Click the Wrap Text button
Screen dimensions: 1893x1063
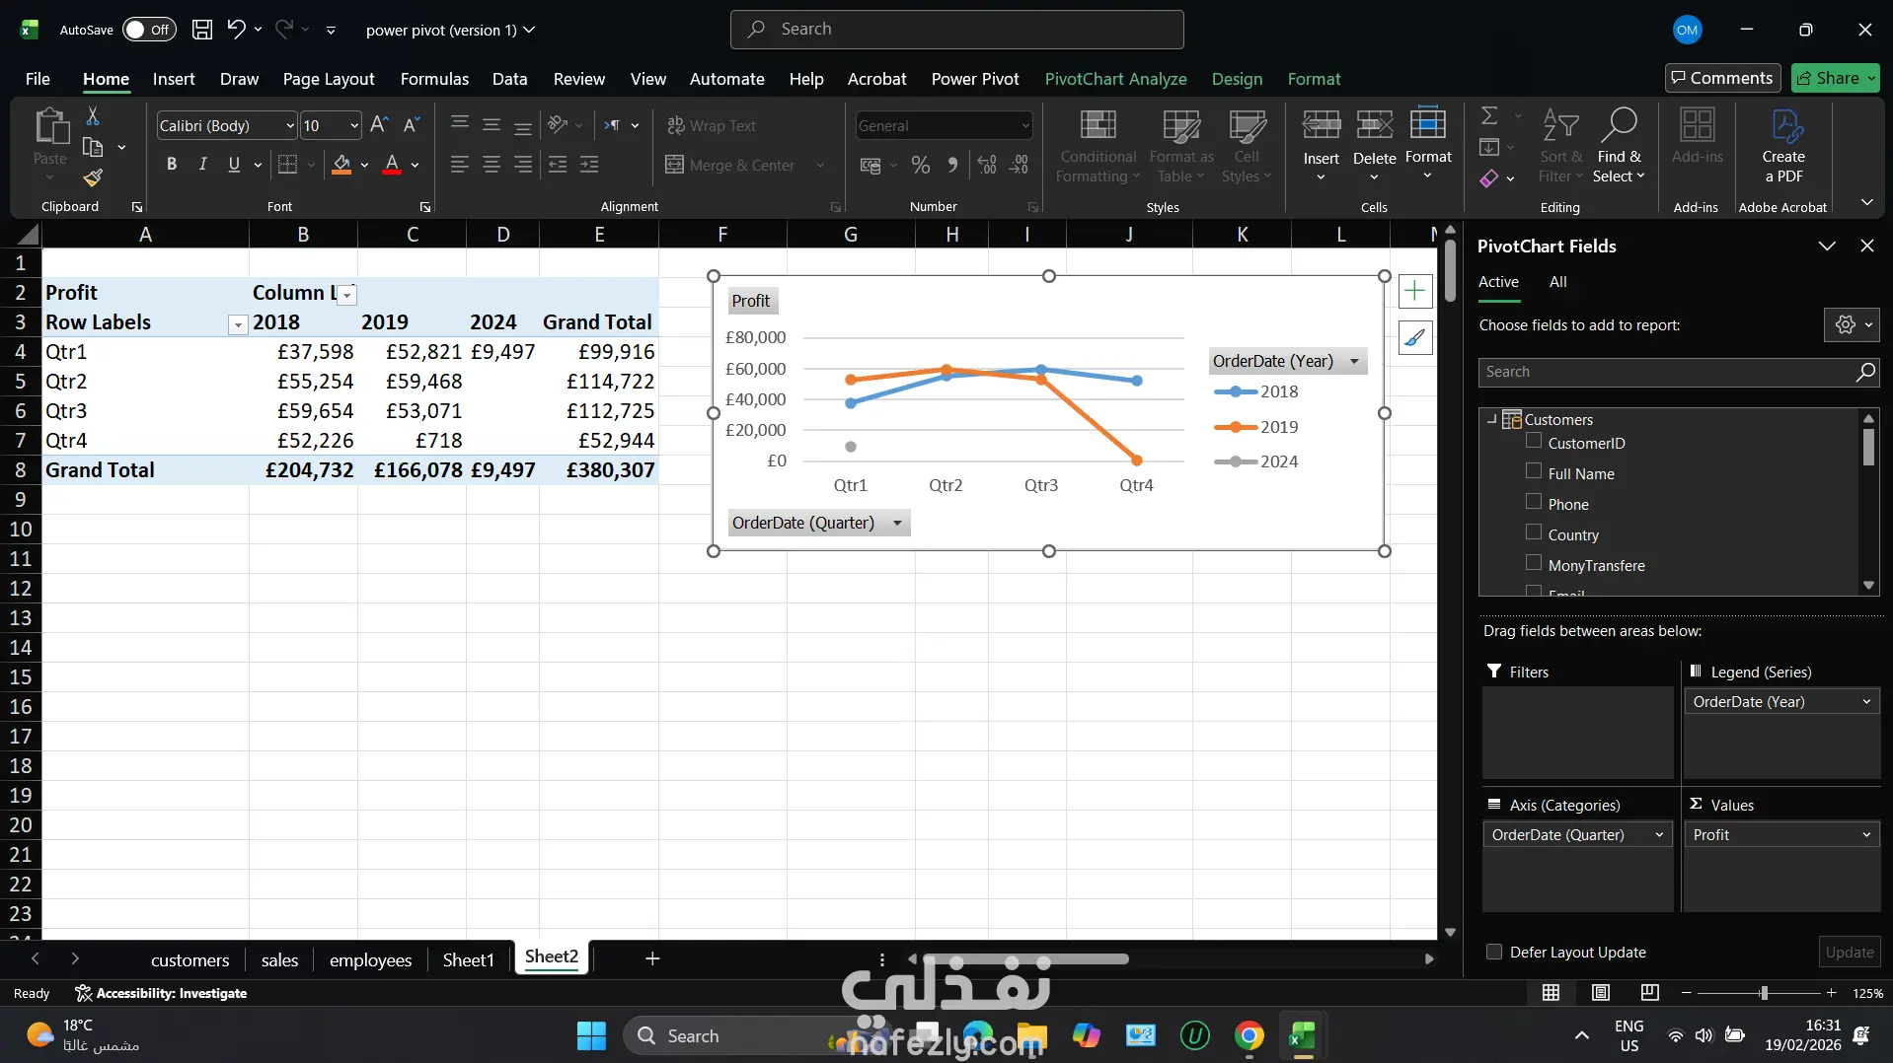click(x=712, y=125)
